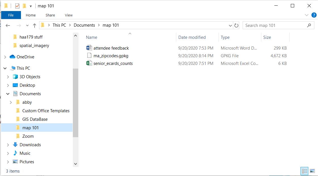Select Documents in the navigation pane

pyautogui.click(x=30, y=94)
